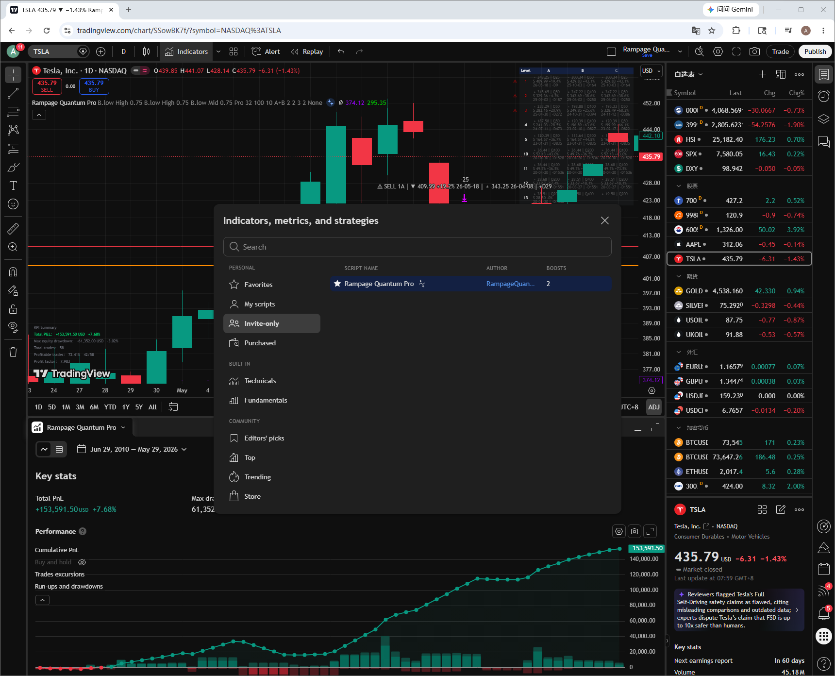Screen dimensions: 835x676
Task: Open the emoji and icons tool
Action: 13,204
